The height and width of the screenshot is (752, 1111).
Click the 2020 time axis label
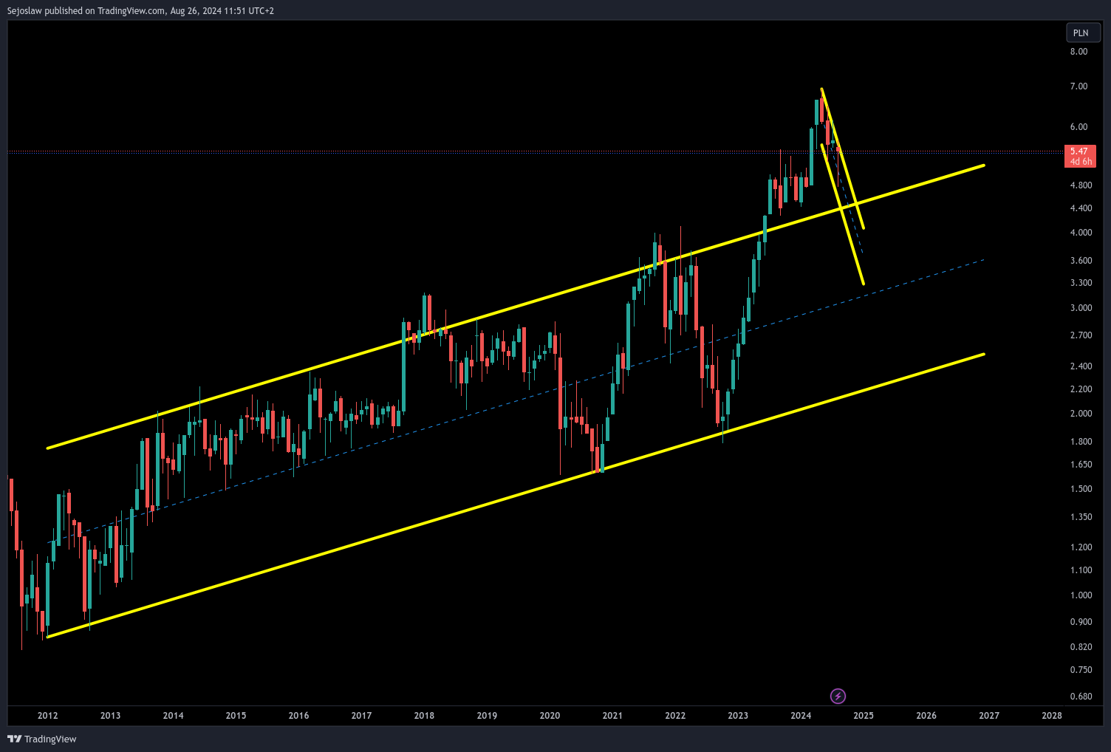[550, 716]
